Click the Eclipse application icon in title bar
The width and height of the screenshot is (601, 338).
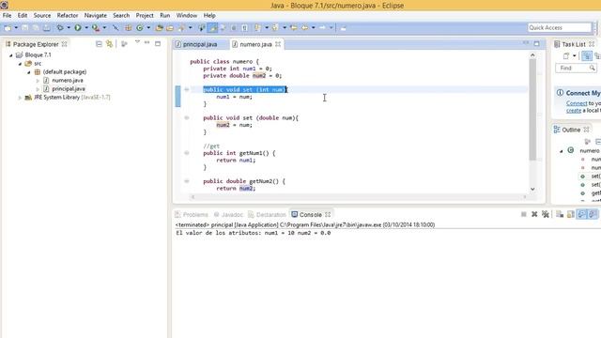[x=4, y=5]
